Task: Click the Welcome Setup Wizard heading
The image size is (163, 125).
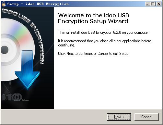Action: tap(93, 18)
